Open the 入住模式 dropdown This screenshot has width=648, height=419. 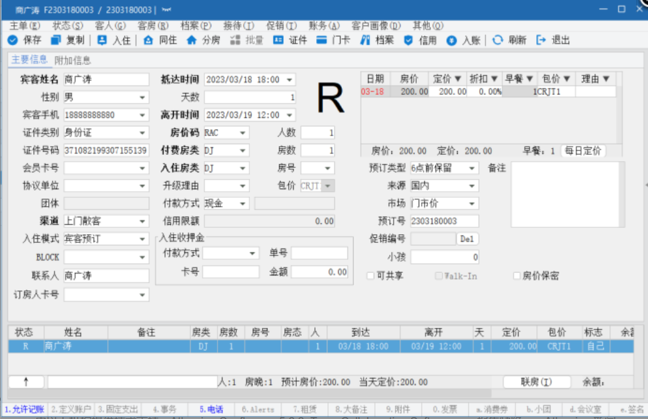[142, 239]
